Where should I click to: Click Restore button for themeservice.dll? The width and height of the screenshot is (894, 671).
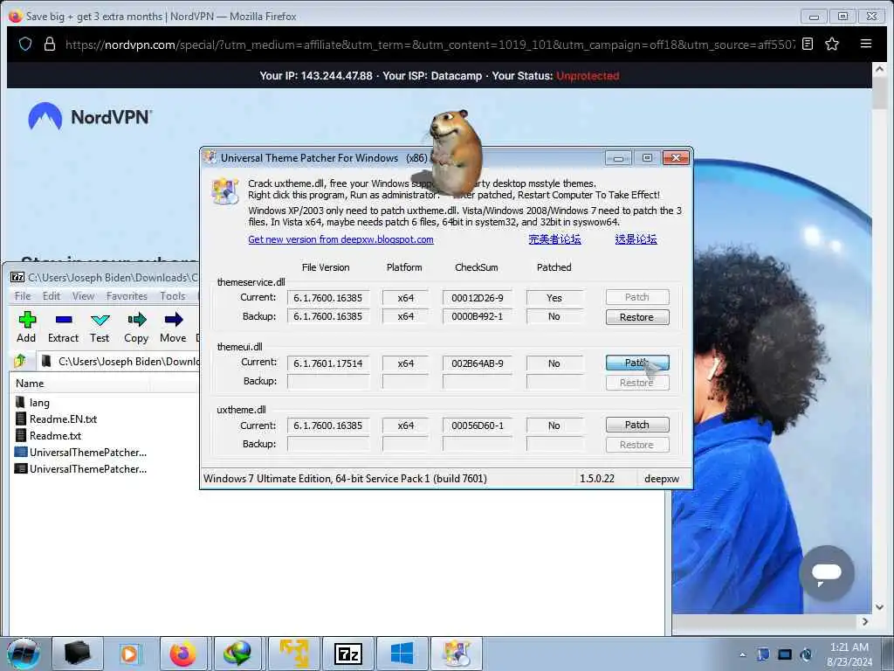pyautogui.click(x=636, y=316)
